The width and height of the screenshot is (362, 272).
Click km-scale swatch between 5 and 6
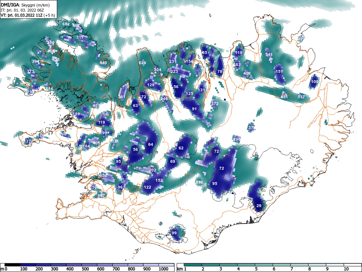(x=264, y=265)
